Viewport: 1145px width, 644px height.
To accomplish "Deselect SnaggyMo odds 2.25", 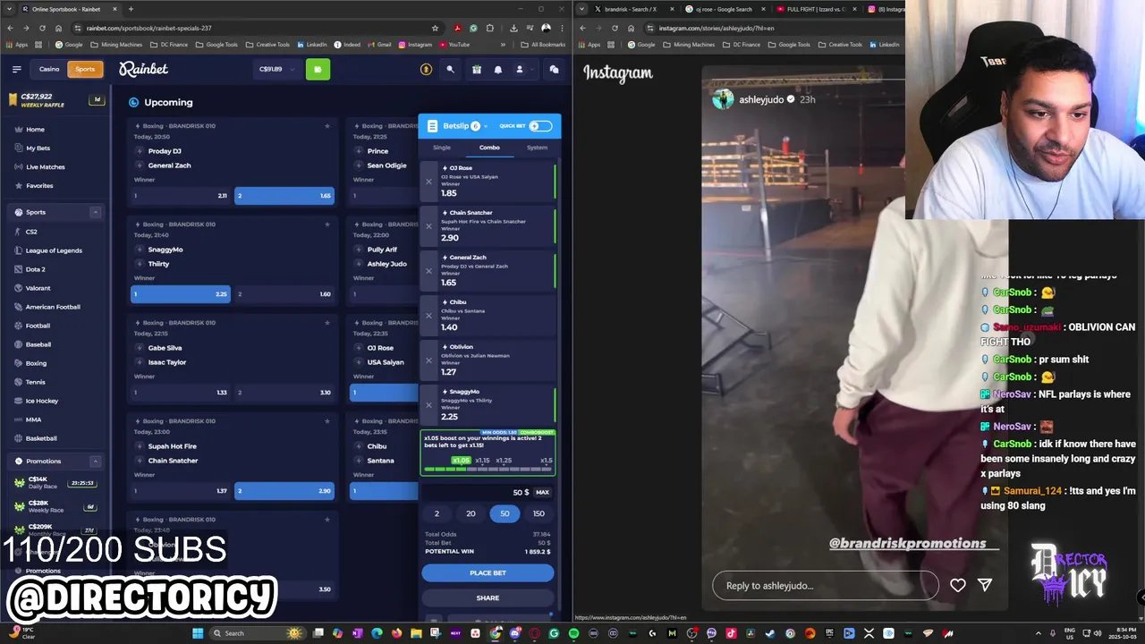I will [181, 294].
